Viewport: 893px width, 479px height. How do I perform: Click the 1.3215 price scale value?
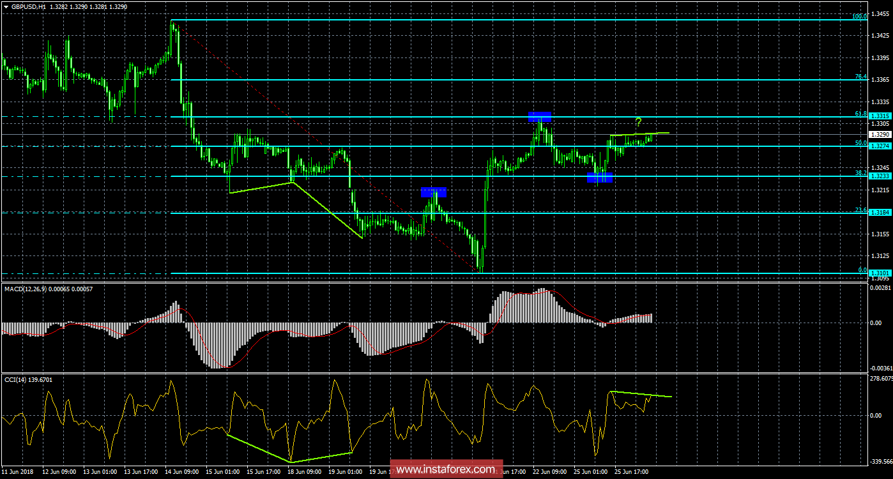(880, 190)
